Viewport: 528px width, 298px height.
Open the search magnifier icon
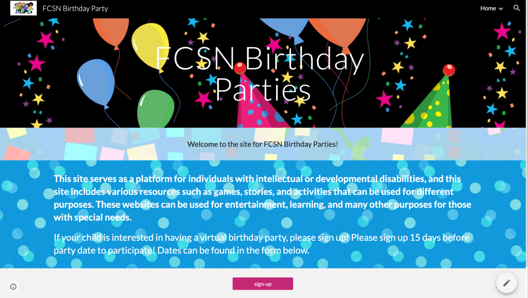[x=517, y=8]
